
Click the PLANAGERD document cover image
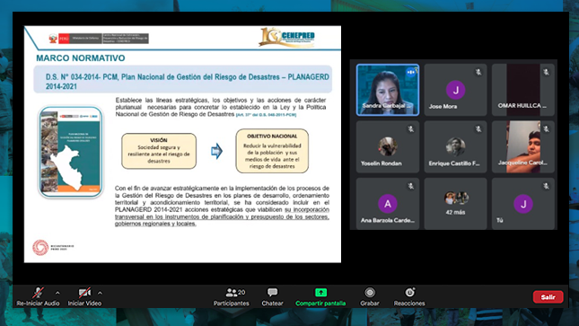(71, 152)
